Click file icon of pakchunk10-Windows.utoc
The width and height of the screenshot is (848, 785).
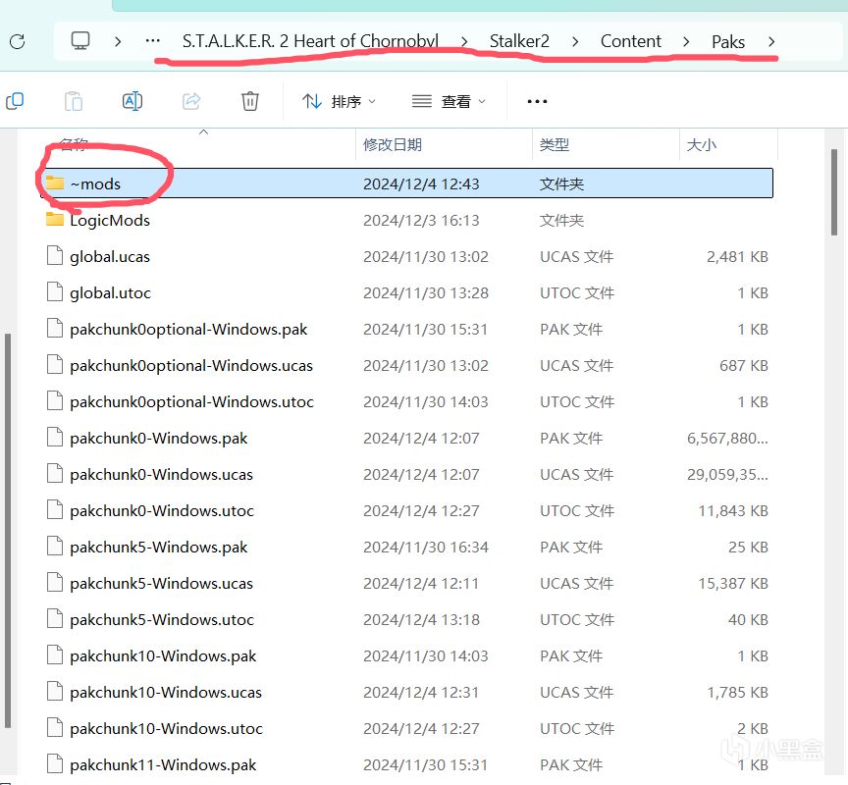55,727
